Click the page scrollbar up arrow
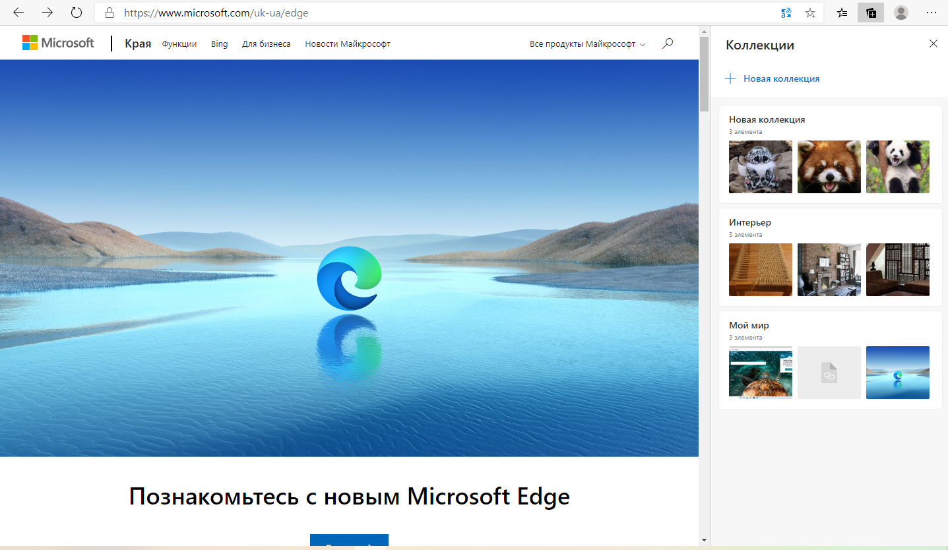The height and width of the screenshot is (550, 948). tap(705, 30)
